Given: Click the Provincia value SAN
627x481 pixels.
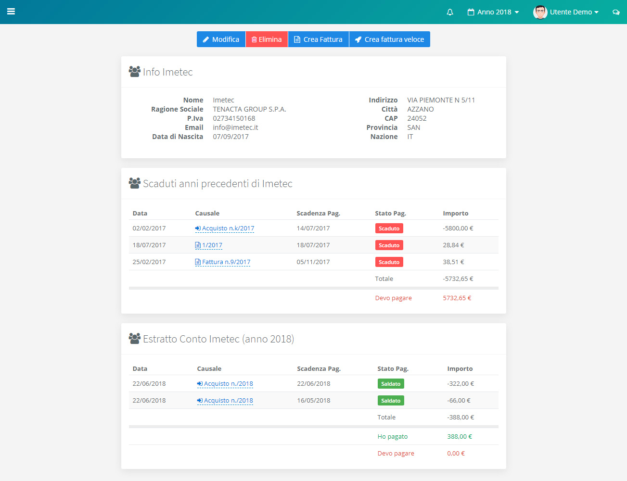Looking at the screenshot, I should click(x=413, y=127).
